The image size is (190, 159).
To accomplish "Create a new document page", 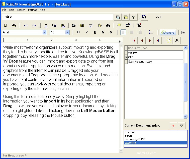I will 169,40.
